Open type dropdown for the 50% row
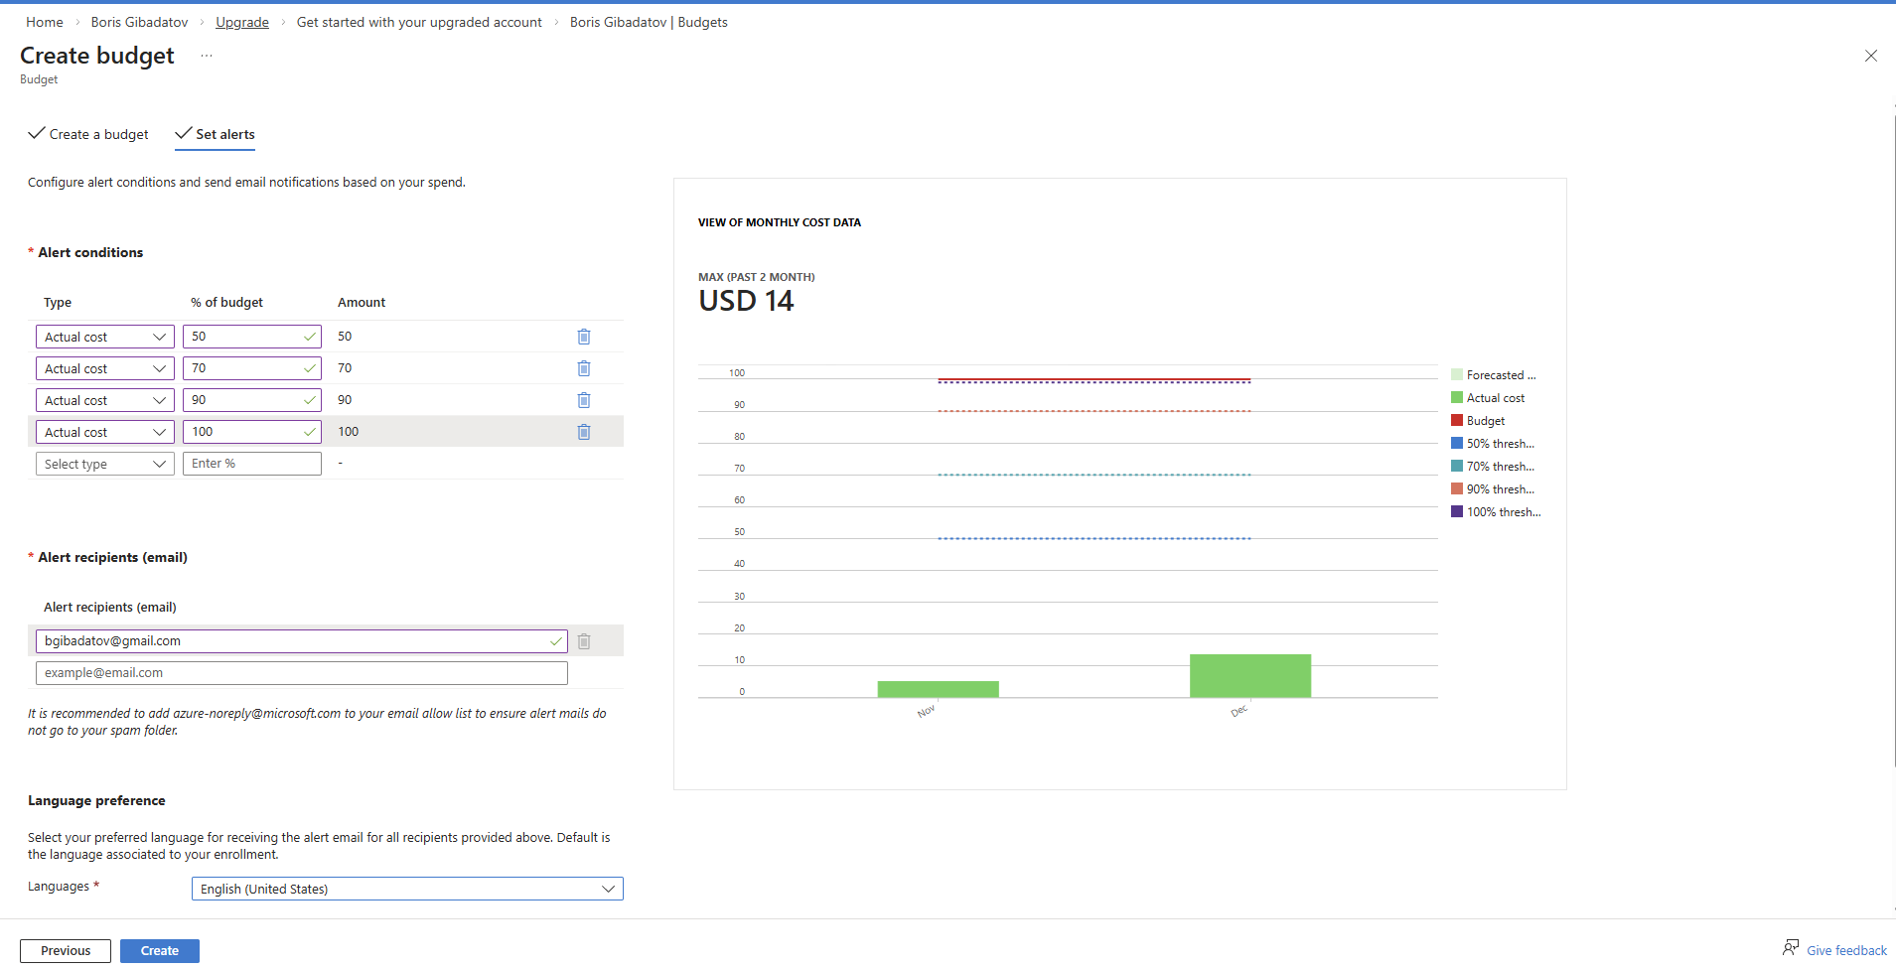Screen dimensions: 1896x969 [105, 337]
